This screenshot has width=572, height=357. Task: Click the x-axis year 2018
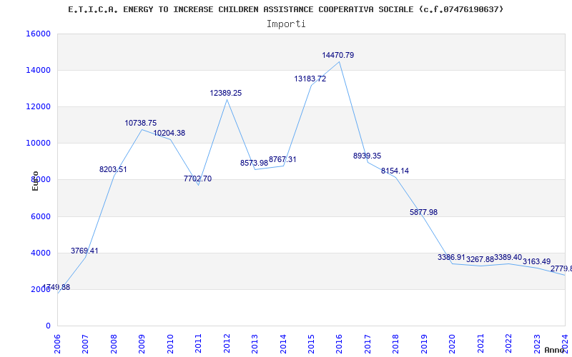(396, 343)
